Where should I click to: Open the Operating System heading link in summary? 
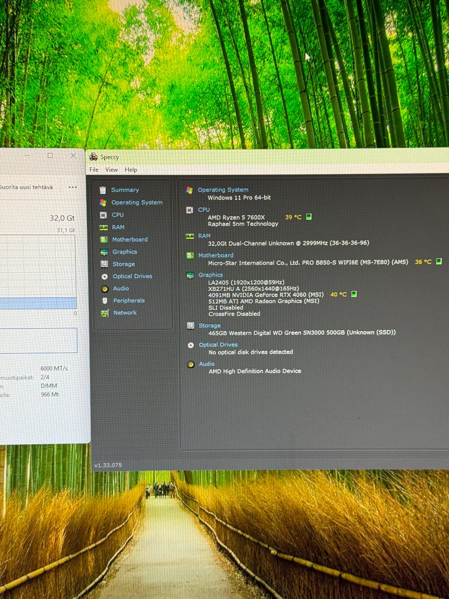(223, 190)
